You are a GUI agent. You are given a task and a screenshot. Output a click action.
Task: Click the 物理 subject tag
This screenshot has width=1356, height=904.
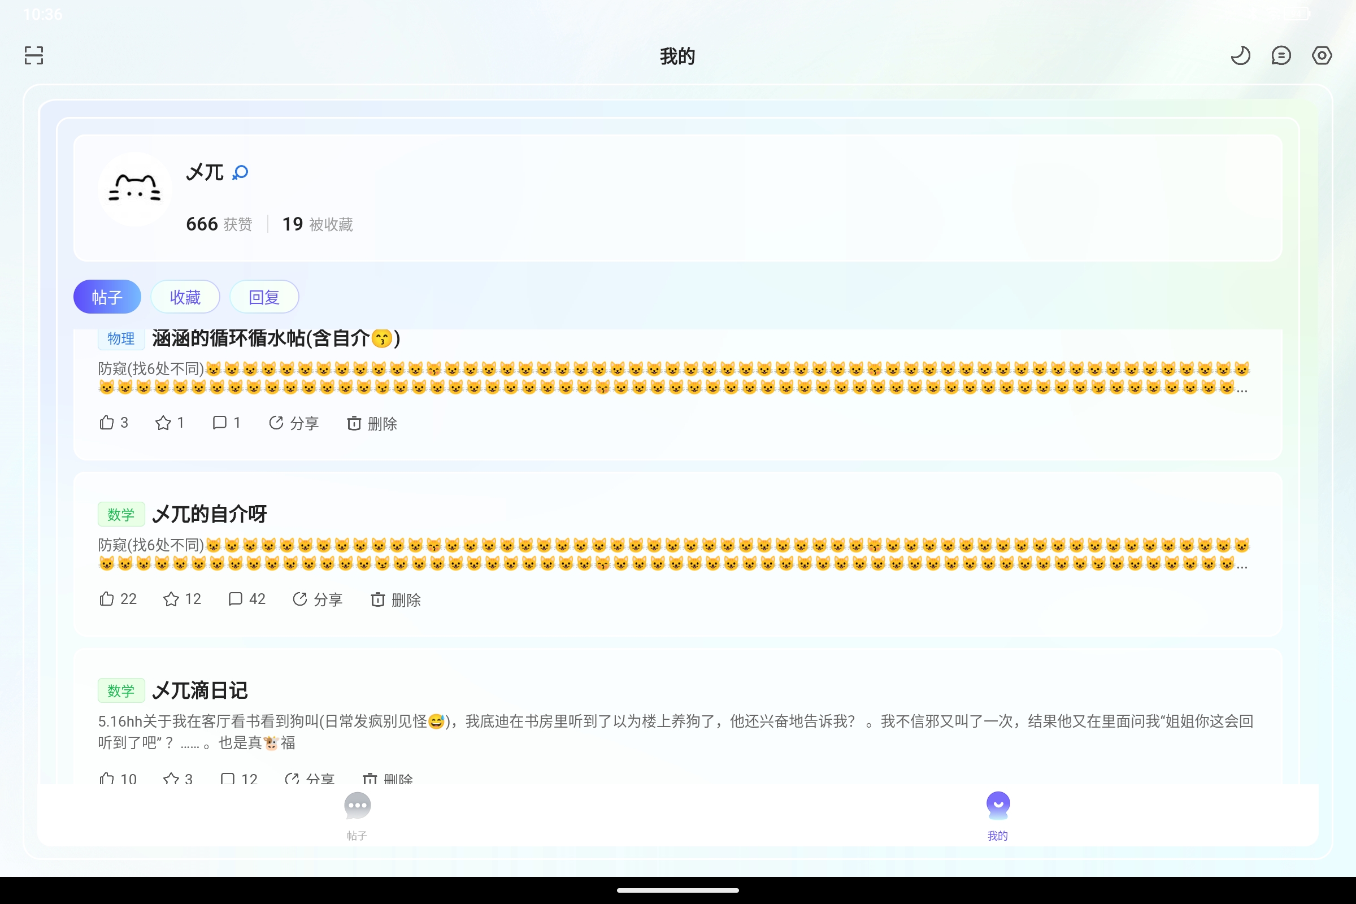121,338
